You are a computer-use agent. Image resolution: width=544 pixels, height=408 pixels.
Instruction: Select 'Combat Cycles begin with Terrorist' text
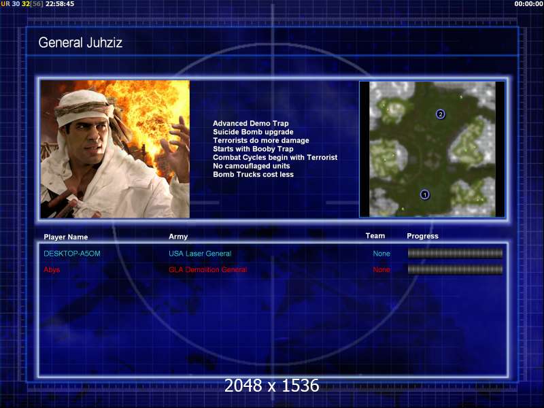275,158
